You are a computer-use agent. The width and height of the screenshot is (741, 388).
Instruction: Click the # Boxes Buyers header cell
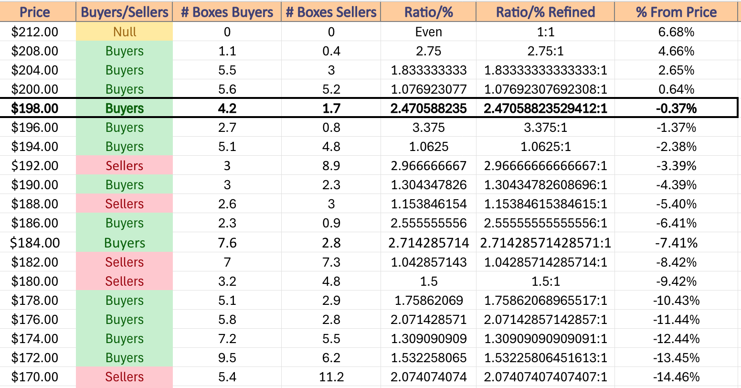tap(227, 11)
